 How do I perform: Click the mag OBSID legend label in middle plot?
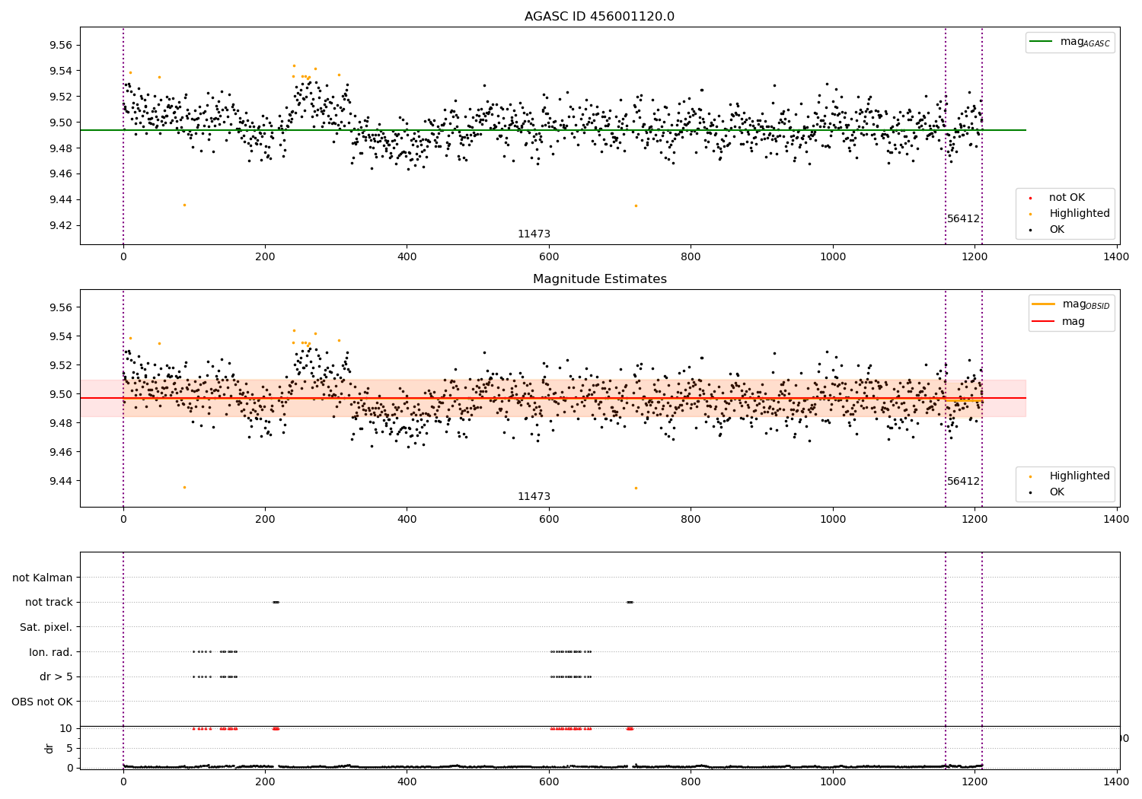pos(1086,304)
